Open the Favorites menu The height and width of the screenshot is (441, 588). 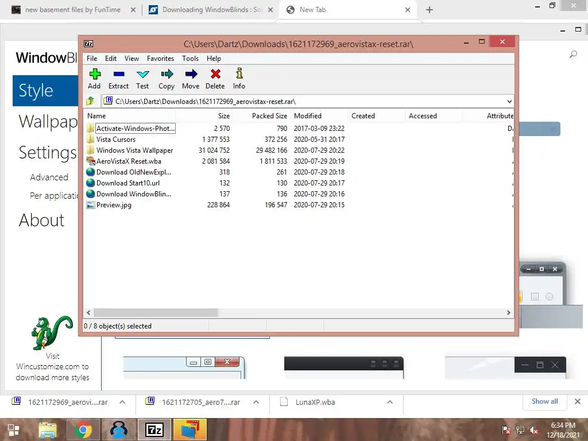[x=161, y=59]
